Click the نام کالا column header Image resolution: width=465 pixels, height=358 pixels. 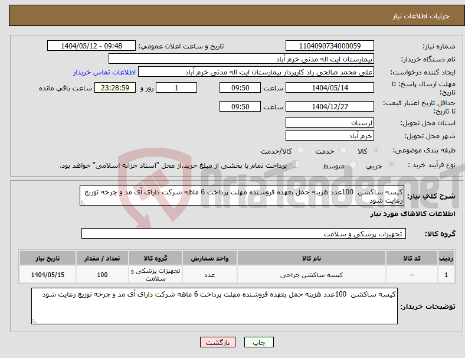coord(312,258)
